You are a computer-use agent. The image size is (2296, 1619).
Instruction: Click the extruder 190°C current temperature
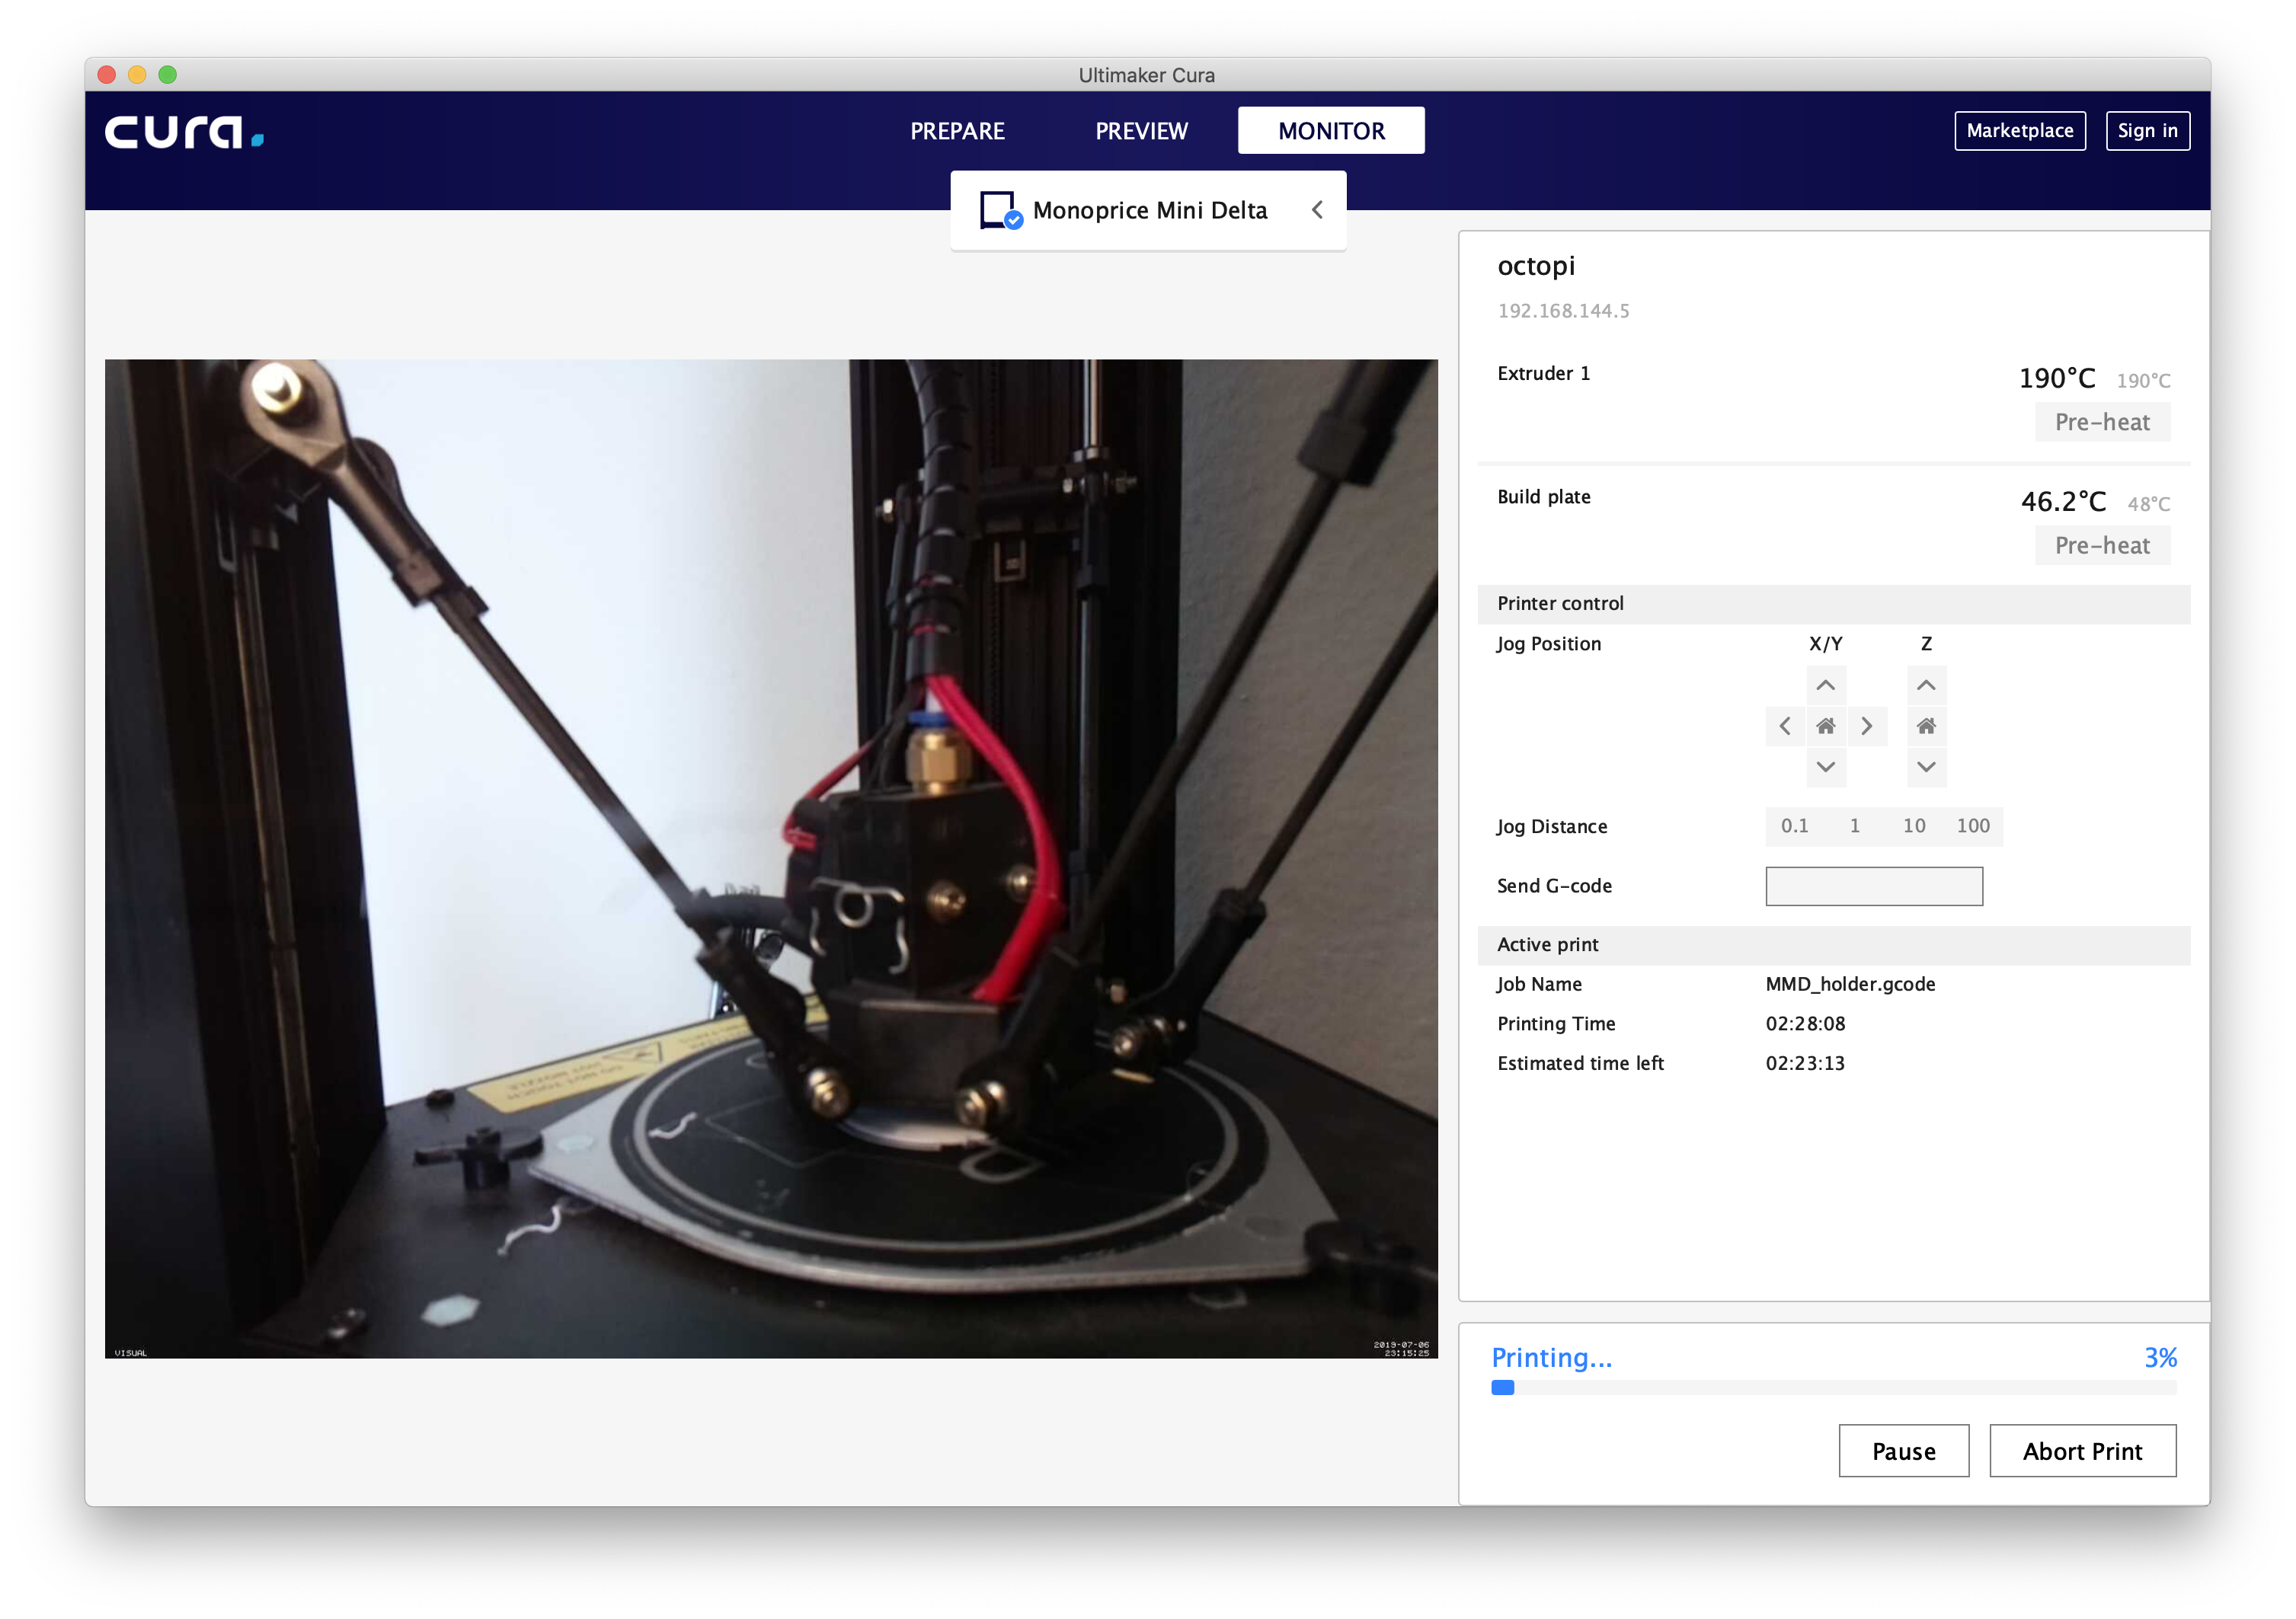pyautogui.click(x=2057, y=378)
